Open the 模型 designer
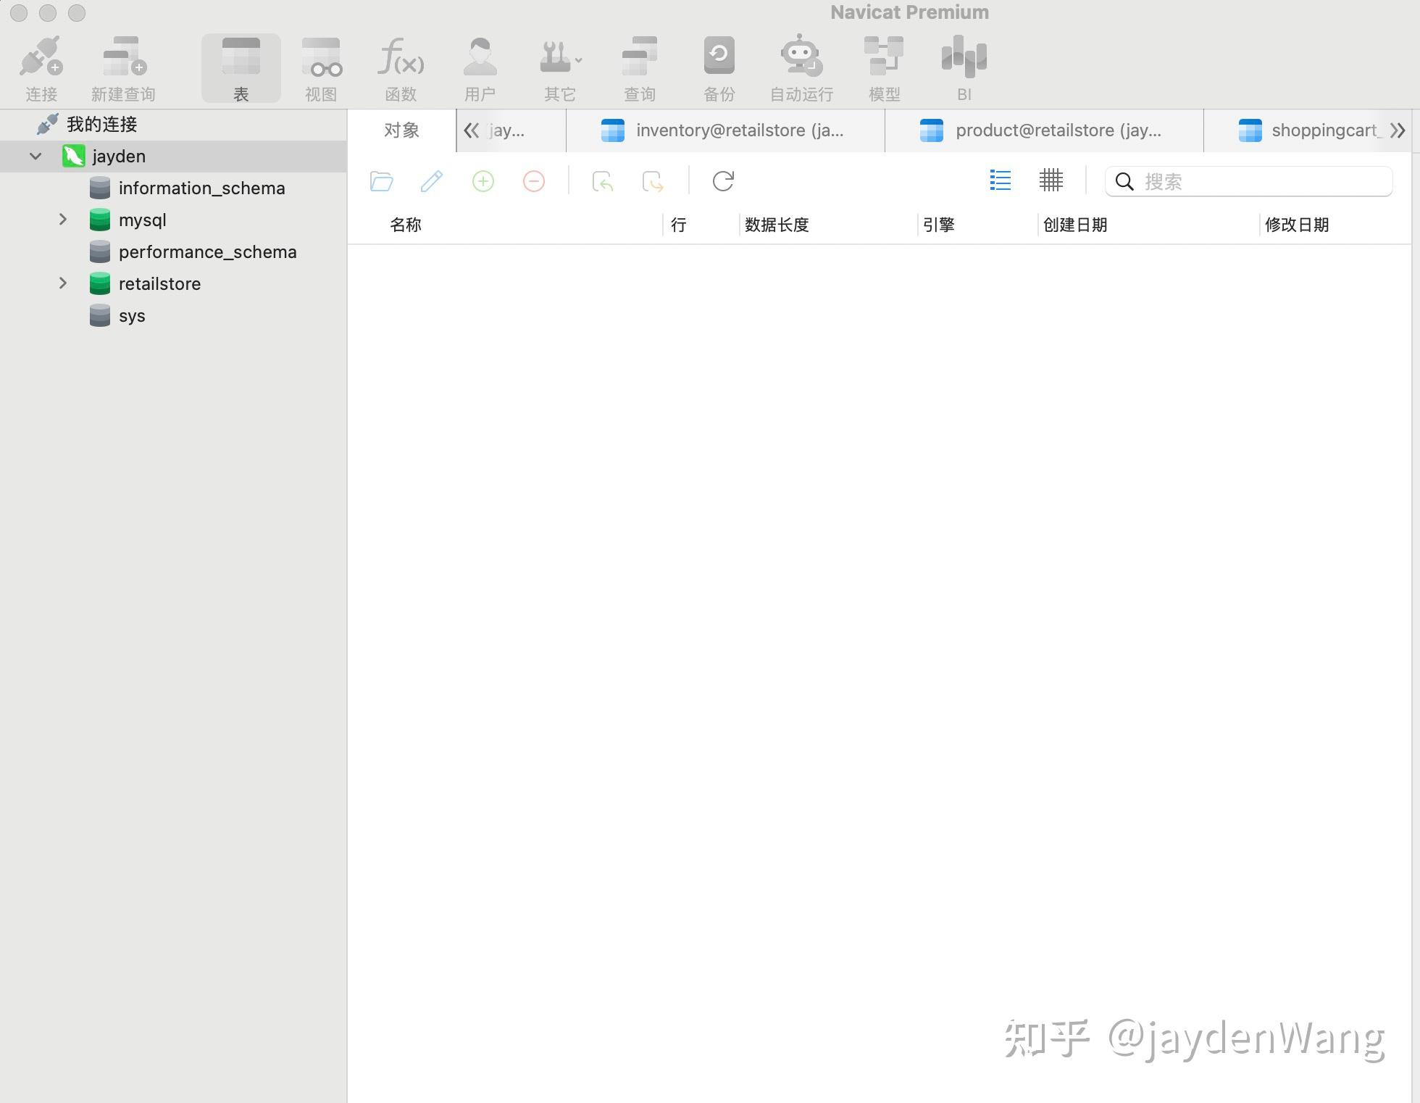 pos(885,65)
